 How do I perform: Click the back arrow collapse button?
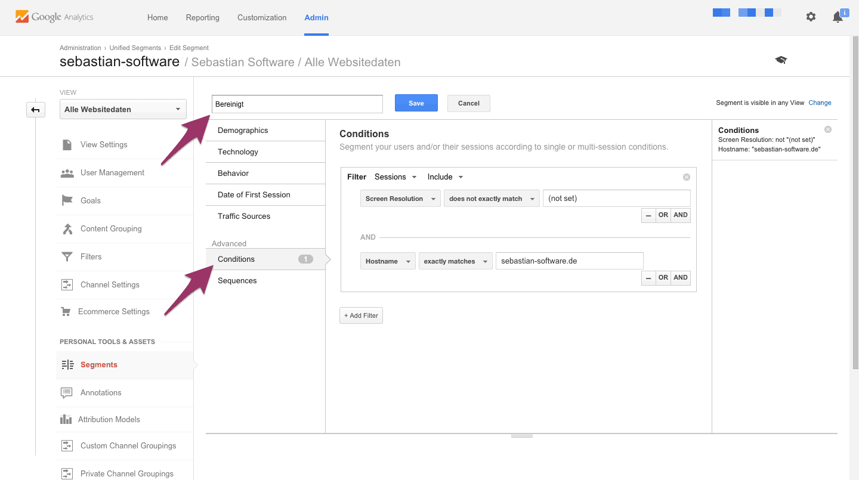36,109
